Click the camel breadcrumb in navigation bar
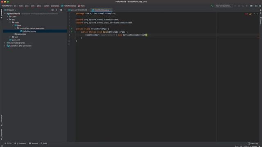Viewport: 262px width, 147px height. (46, 6)
